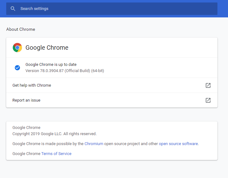
Task: Select the About Chrome heading
Action: [21, 29]
